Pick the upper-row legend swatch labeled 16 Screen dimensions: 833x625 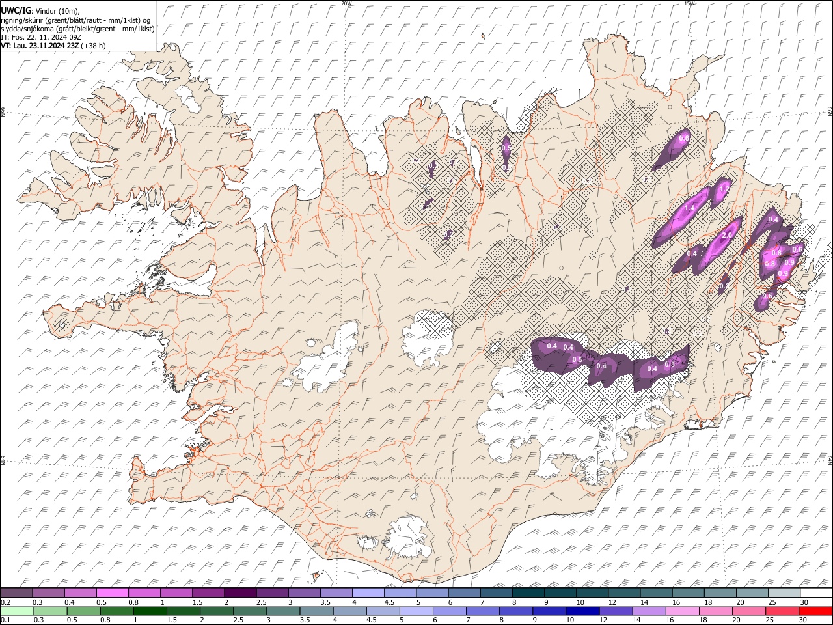(x=688, y=593)
